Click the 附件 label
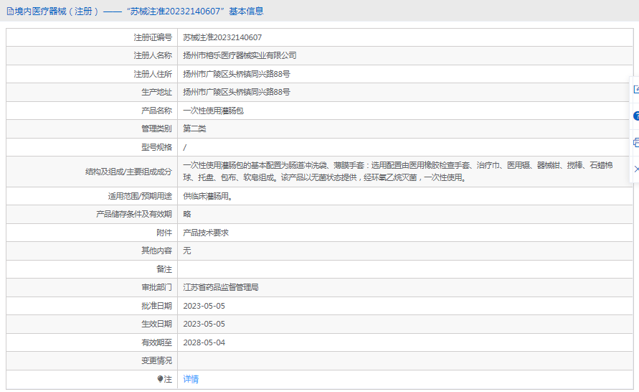Viewport: 639px width, 392px height. [164, 233]
